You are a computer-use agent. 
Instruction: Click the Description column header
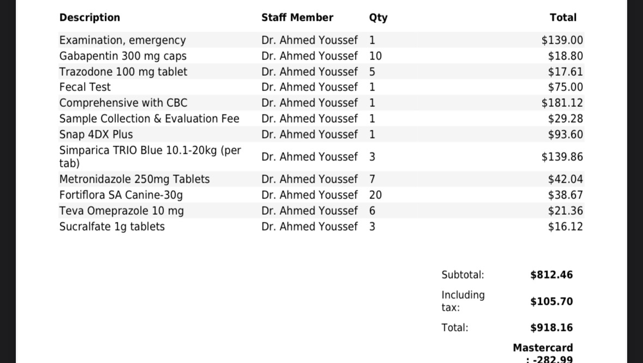tap(89, 17)
